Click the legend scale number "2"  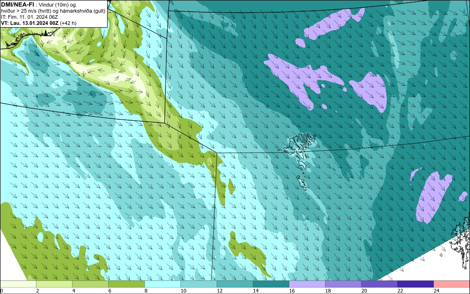(38, 291)
